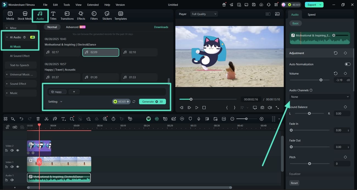357x190 pixels.
Task: Click the Export button
Action: point(314,5)
